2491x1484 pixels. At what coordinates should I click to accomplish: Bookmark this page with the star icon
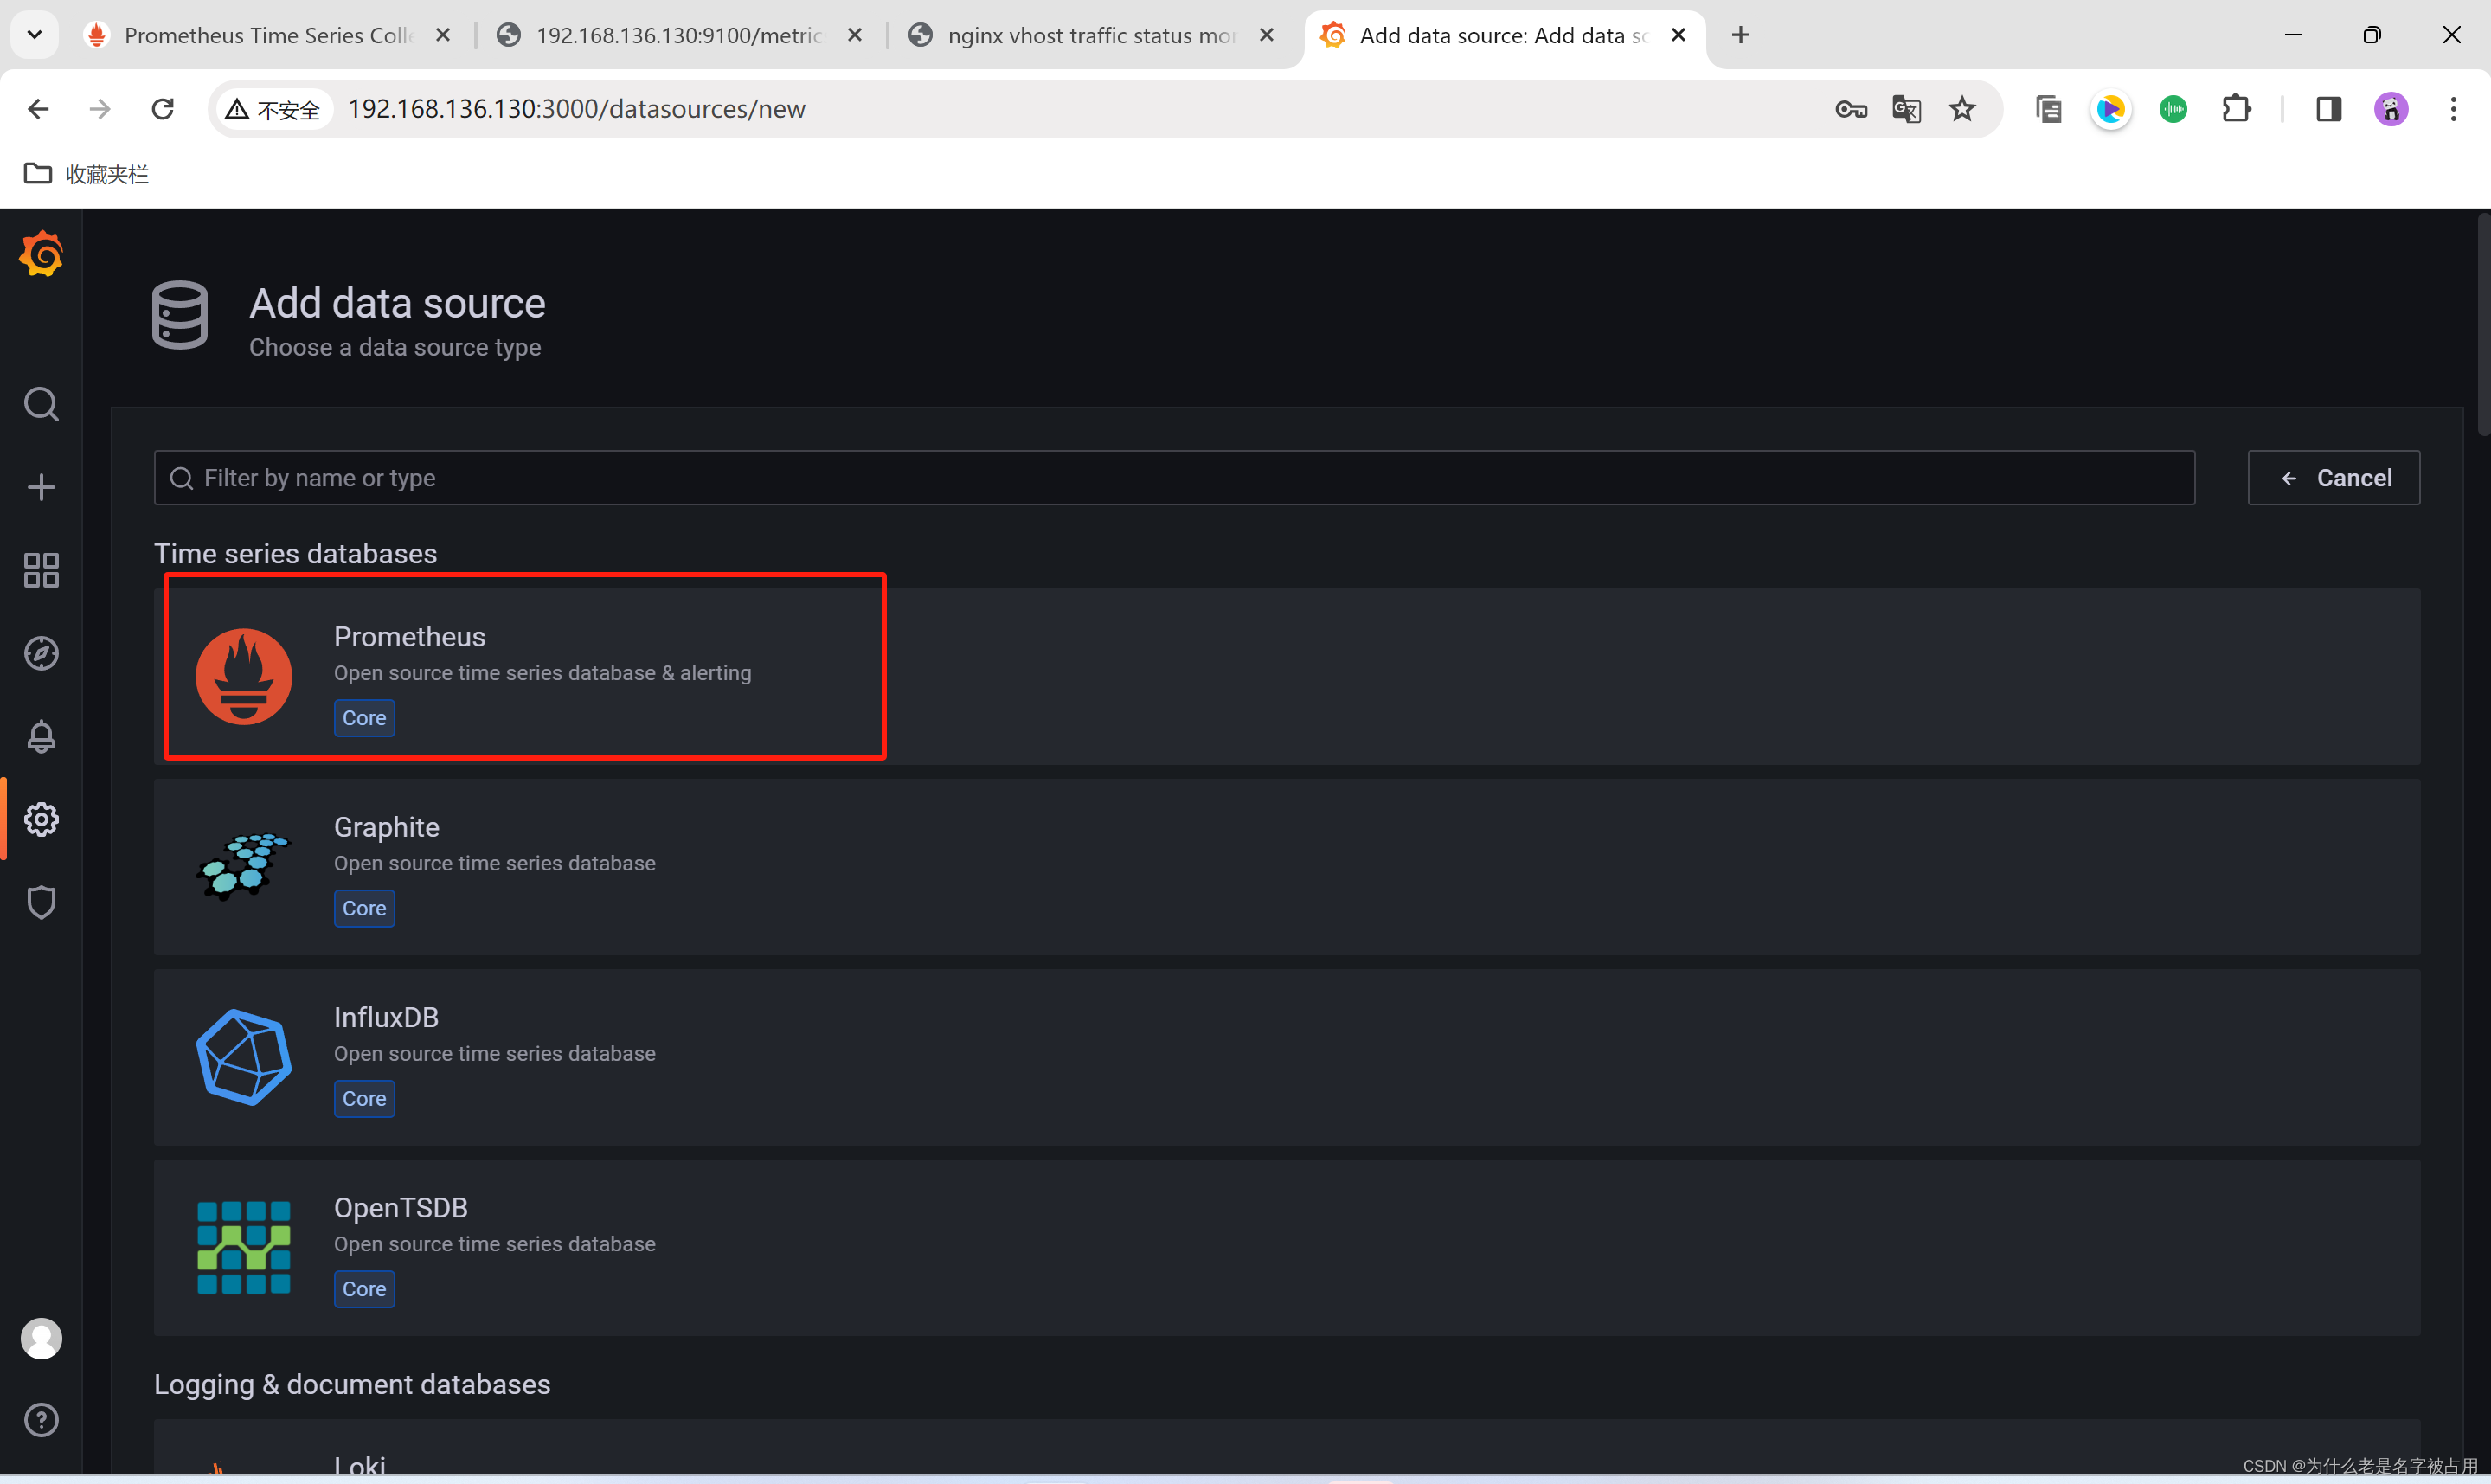click(1962, 108)
